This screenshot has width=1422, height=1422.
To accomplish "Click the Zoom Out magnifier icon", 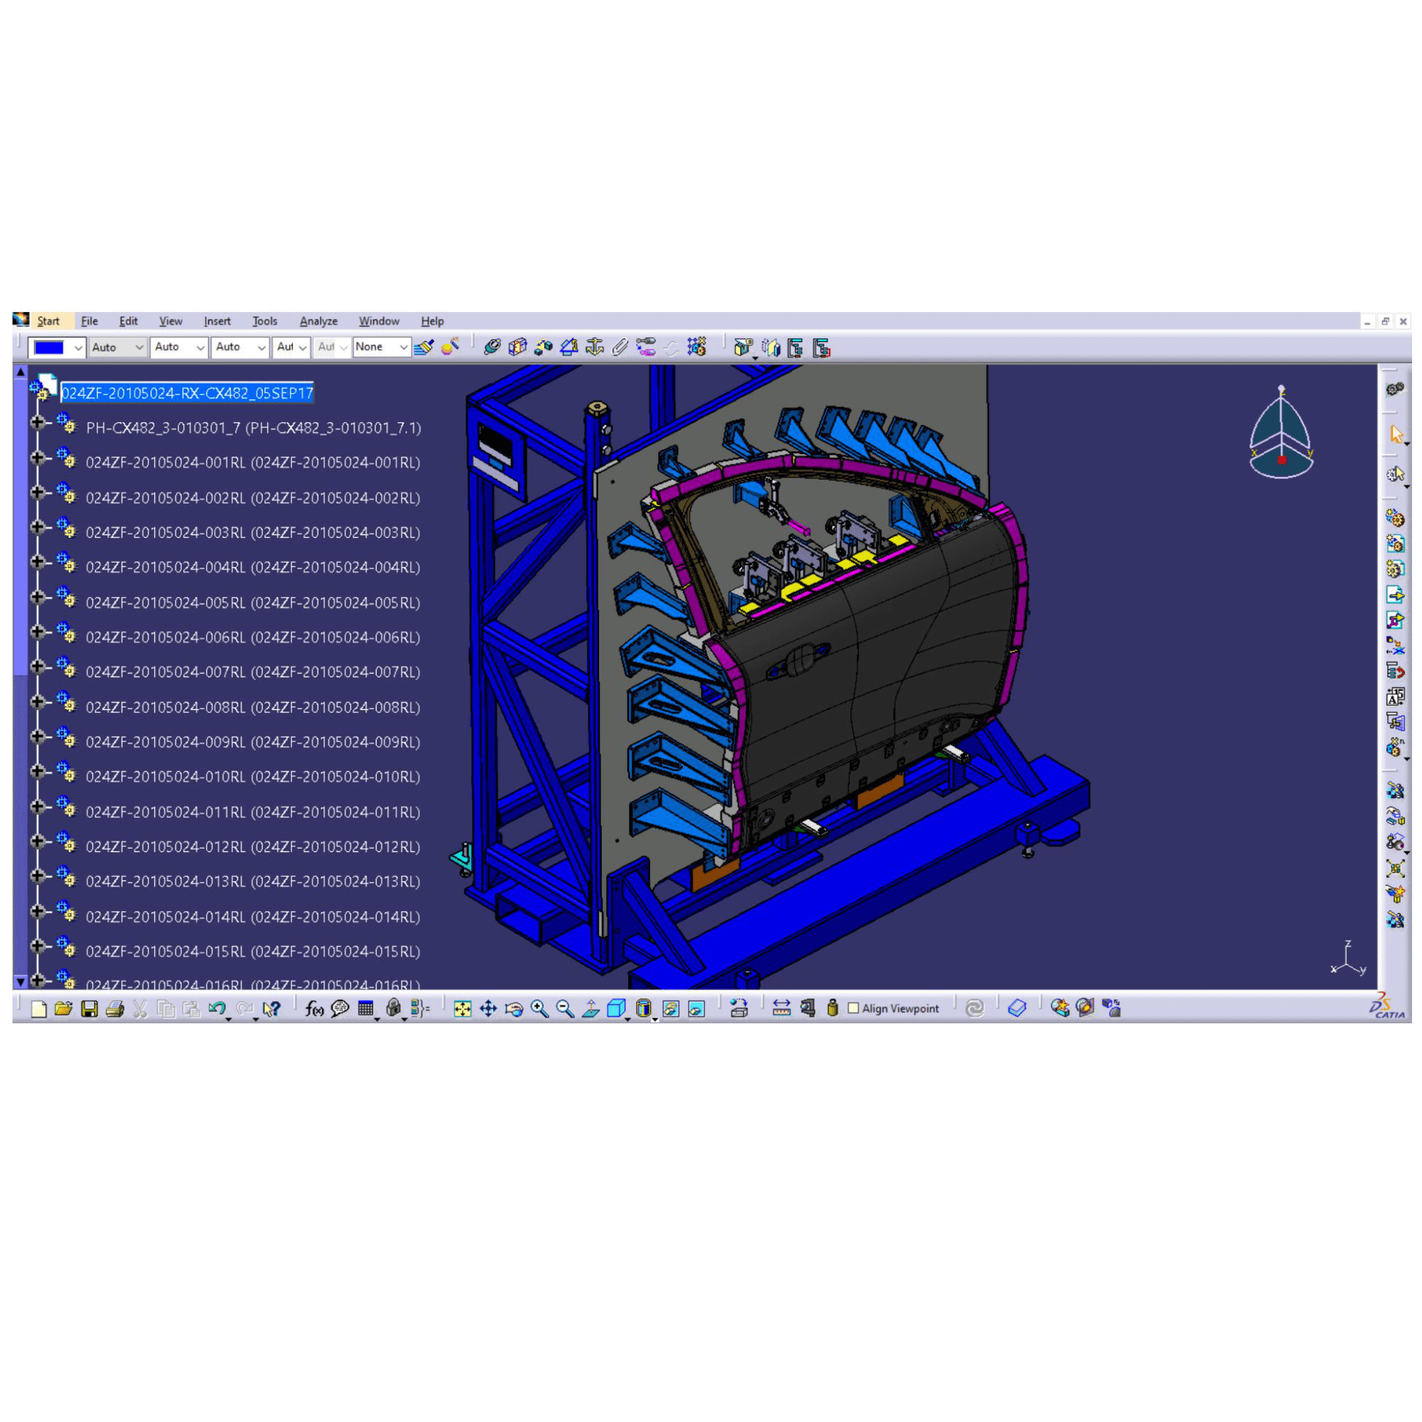I will click(x=565, y=1008).
